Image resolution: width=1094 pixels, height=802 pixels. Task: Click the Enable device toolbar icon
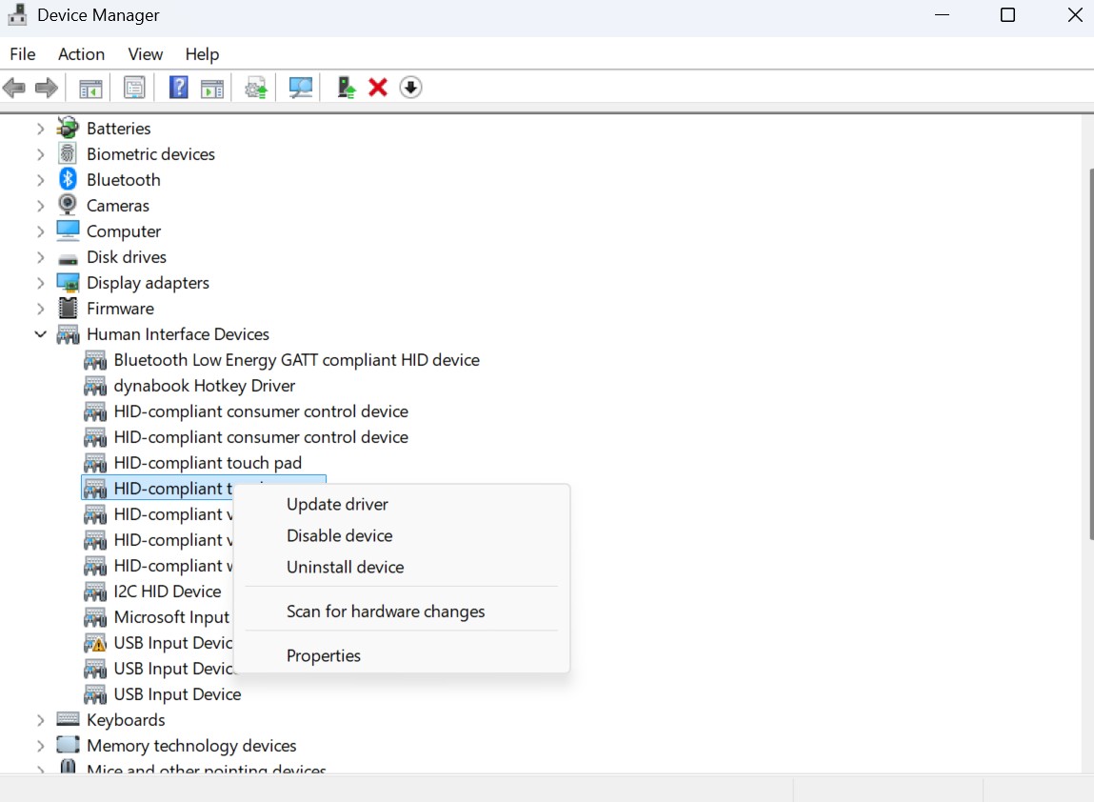click(x=346, y=88)
